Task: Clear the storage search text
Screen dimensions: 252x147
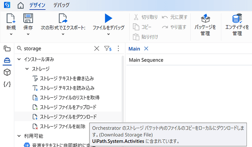Action: [x=96, y=49]
